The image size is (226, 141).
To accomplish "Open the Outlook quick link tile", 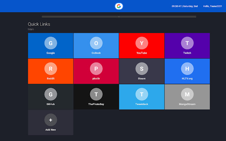I will [x=96, y=45].
